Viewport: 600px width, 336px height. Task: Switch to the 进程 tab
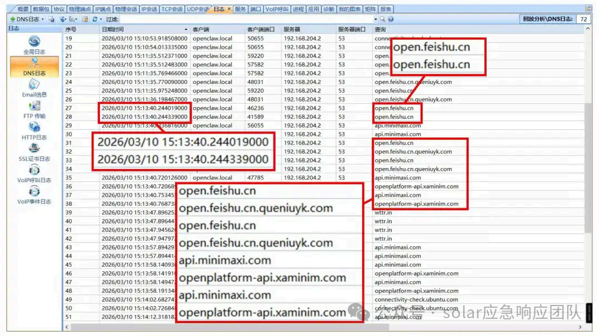[x=298, y=9]
